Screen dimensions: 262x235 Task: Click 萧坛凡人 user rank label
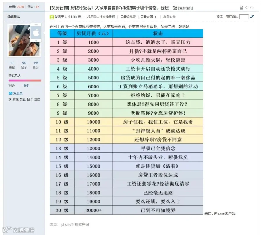[x=15, y=76]
